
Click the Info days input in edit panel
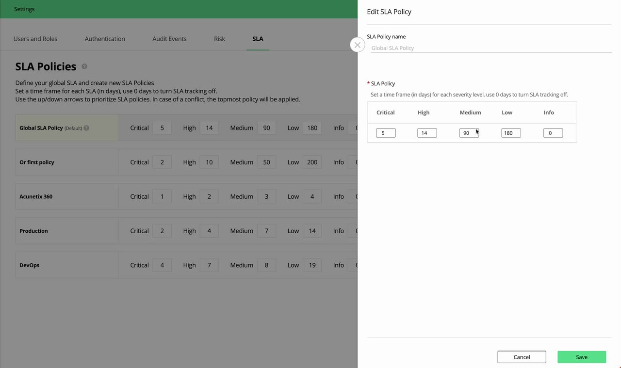[553, 133]
